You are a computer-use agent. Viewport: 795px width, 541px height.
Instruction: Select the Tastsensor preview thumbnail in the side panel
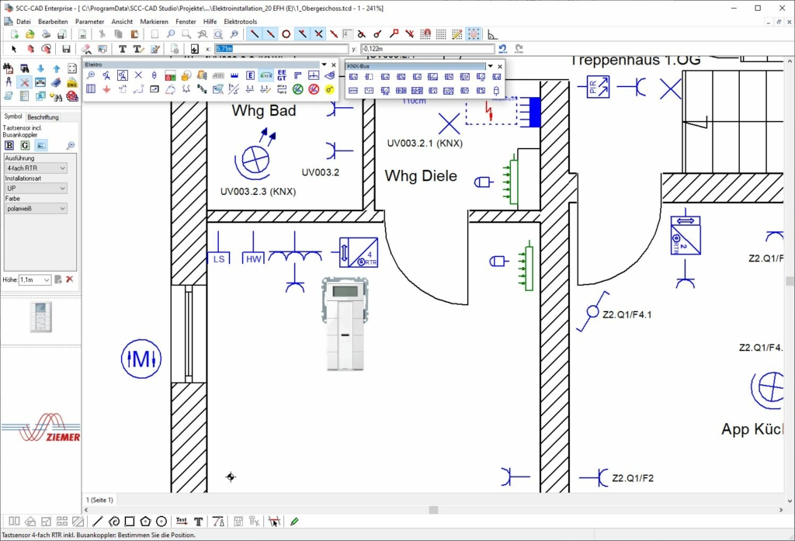coord(40,317)
